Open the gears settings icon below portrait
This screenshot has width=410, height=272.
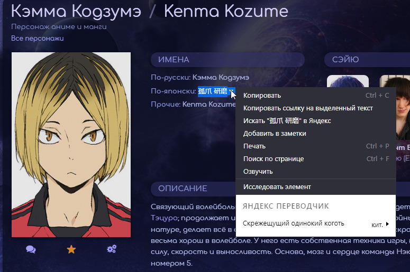pos(112,249)
